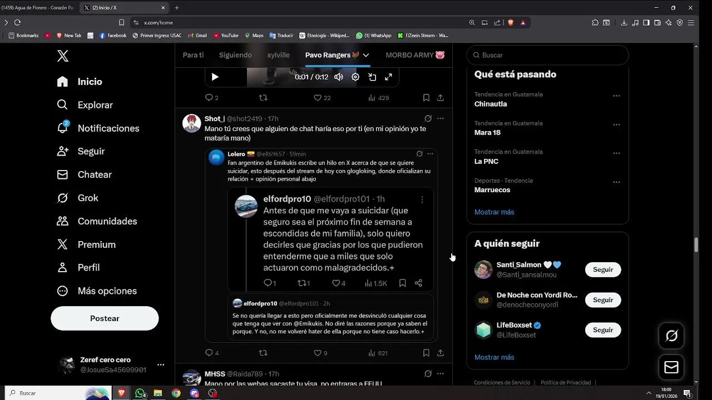Share the Shot_| post

point(441,353)
